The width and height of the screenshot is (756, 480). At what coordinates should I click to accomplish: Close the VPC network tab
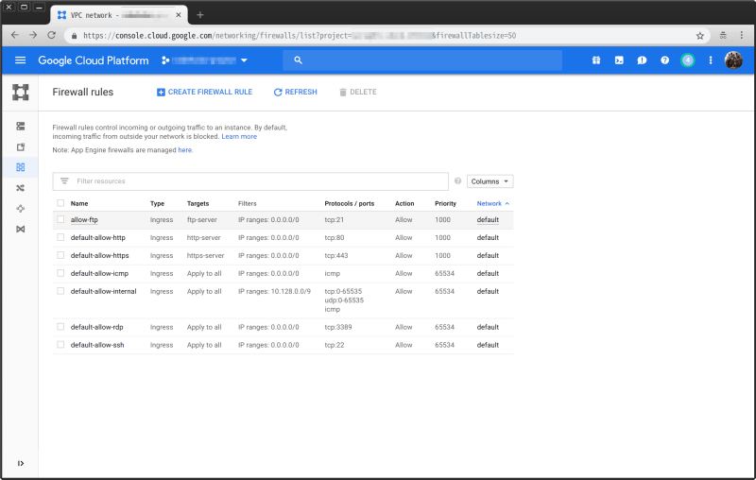click(x=179, y=15)
